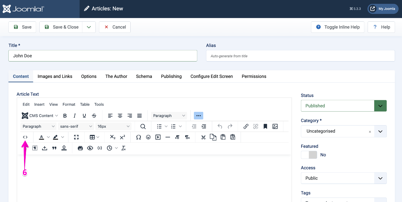402x202 pixels.
Task: Open the Format menu in editor
Action: pyautogui.click(x=69, y=105)
